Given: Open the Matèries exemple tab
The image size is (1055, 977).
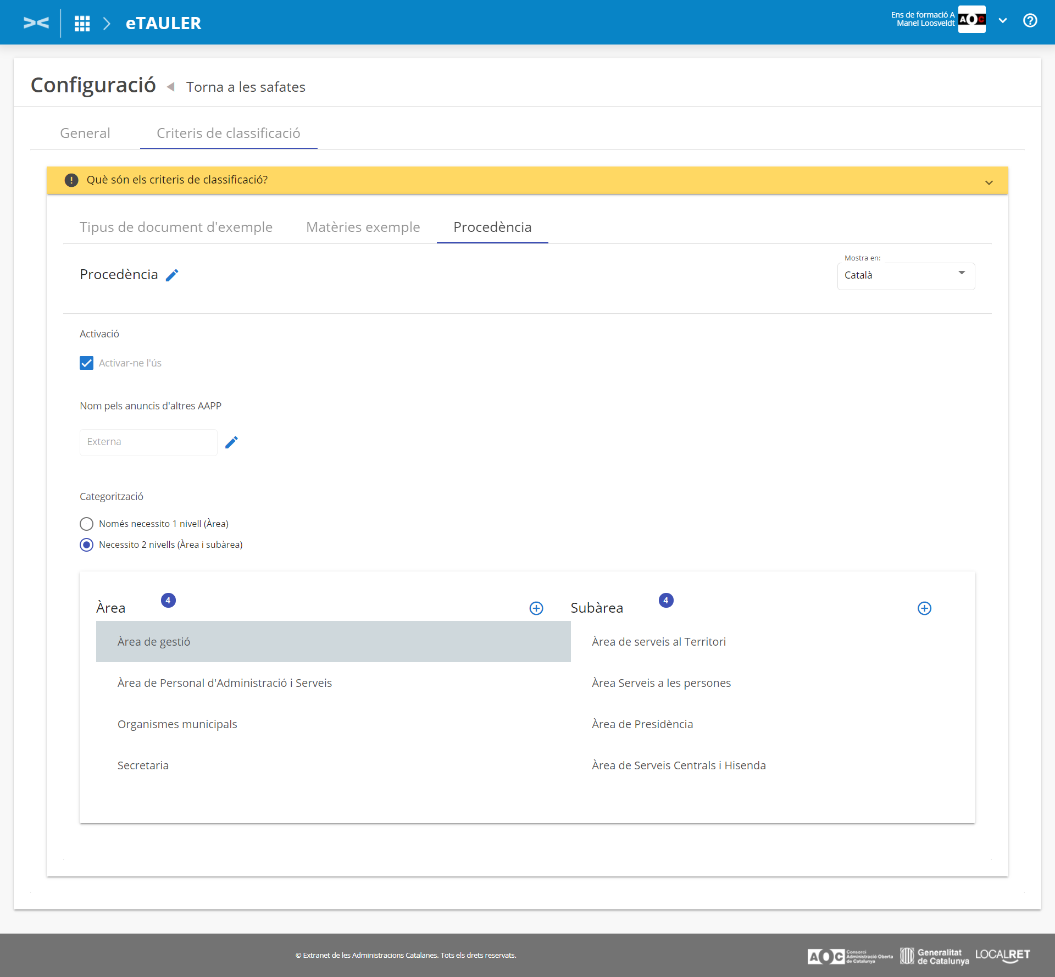Looking at the screenshot, I should (x=363, y=227).
